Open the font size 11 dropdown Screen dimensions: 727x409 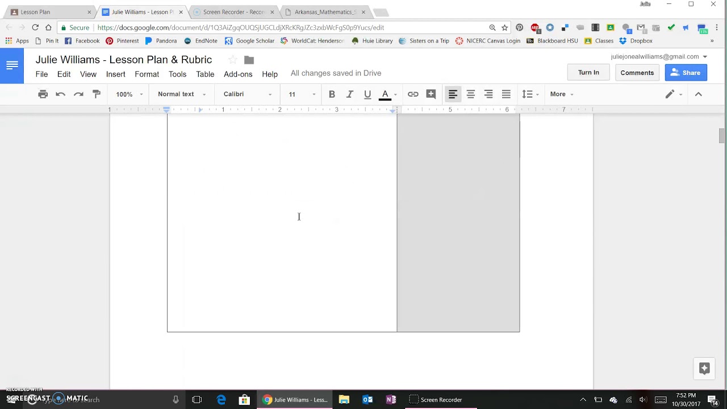tap(302, 94)
